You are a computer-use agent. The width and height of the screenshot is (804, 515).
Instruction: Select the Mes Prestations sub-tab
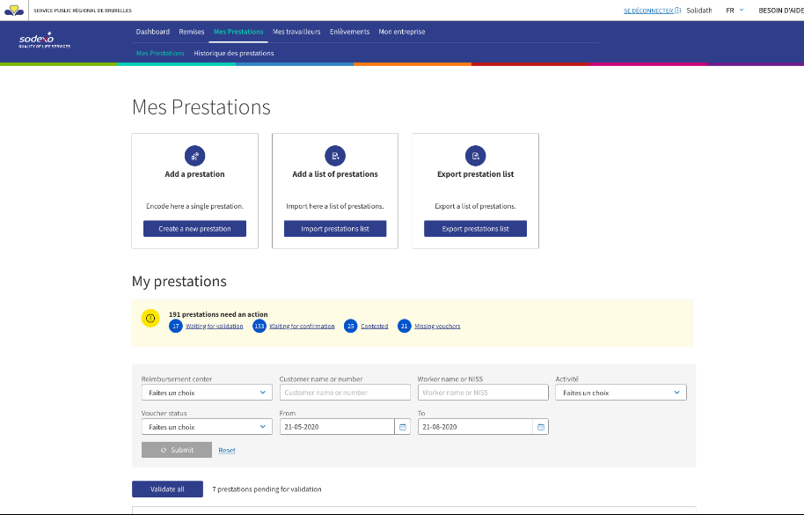[x=160, y=54]
